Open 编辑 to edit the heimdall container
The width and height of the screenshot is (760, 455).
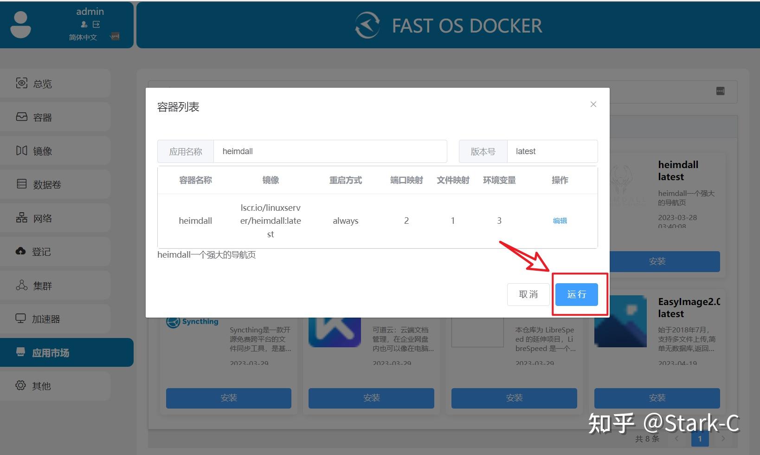point(560,221)
